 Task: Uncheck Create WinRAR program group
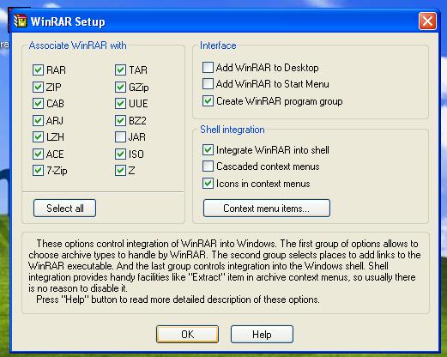coord(208,101)
